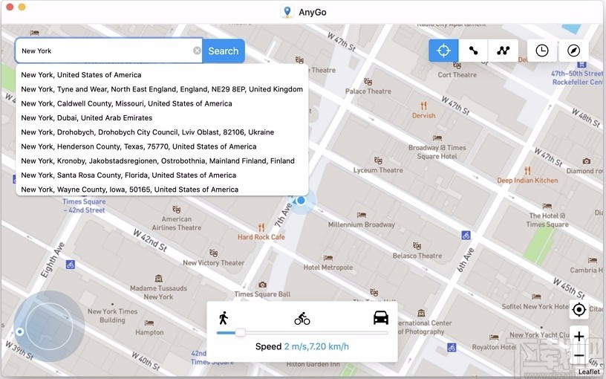Click the Lyceum Theatre mask icon
The image size is (606, 379).
tap(378, 160)
